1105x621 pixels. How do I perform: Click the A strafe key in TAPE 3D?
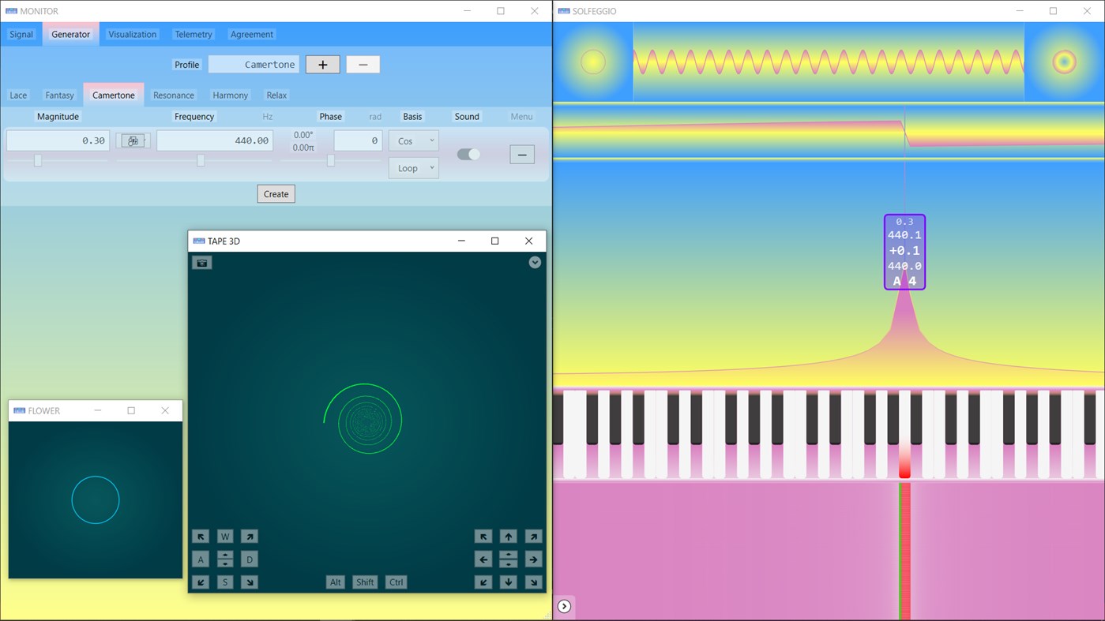(x=201, y=559)
